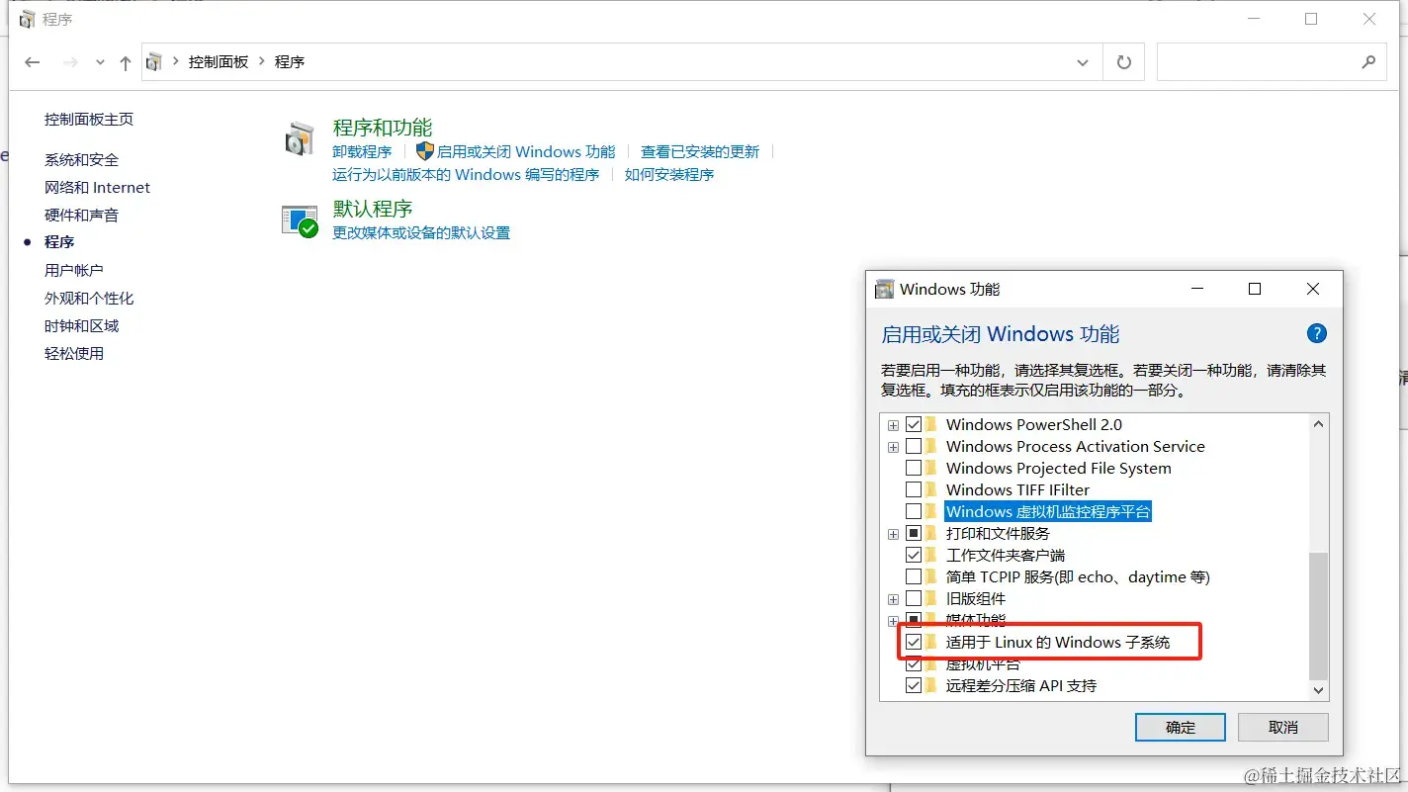Click 取消 button in Windows 功能

[x=1283, y=727]
